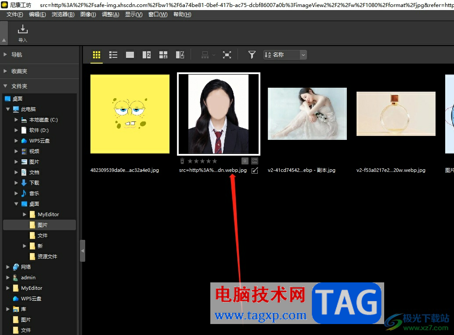Select the ID portrait photo thumbnail
454x335 pixels.
[x=219, y=114]
